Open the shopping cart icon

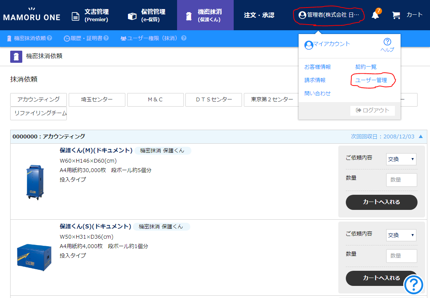[x=396, y=15]
